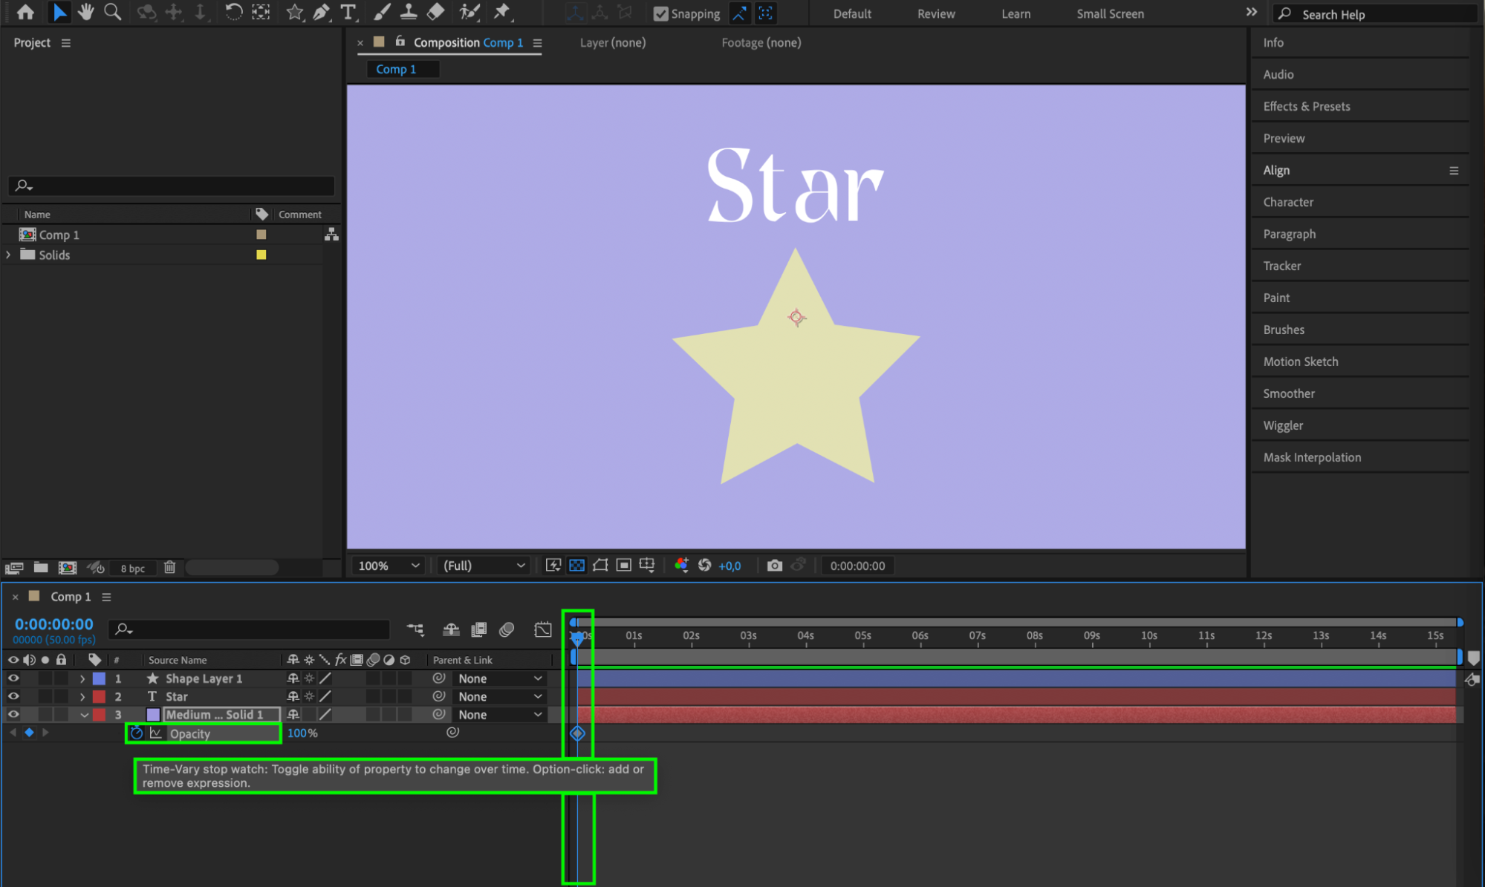Click the 8 bpc color depth button
Image resolution: width=1485 pixels, height=887 pixels.
click(133, 569)
